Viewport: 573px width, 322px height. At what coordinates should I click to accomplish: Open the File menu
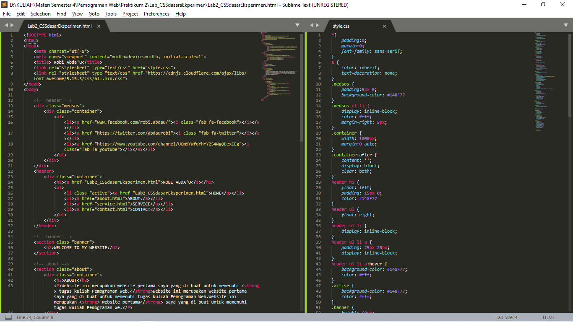(7, 14)
